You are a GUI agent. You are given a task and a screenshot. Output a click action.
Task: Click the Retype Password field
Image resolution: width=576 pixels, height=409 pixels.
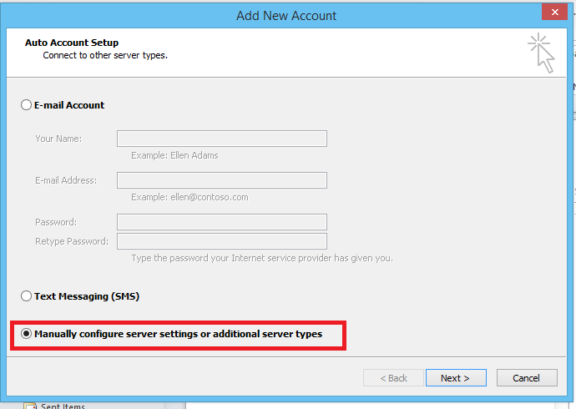(222, 241)
